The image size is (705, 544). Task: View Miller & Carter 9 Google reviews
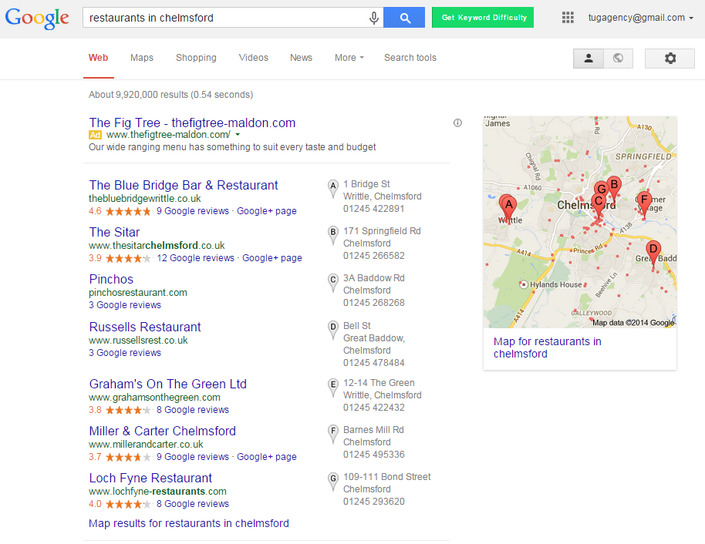point(192,457)
